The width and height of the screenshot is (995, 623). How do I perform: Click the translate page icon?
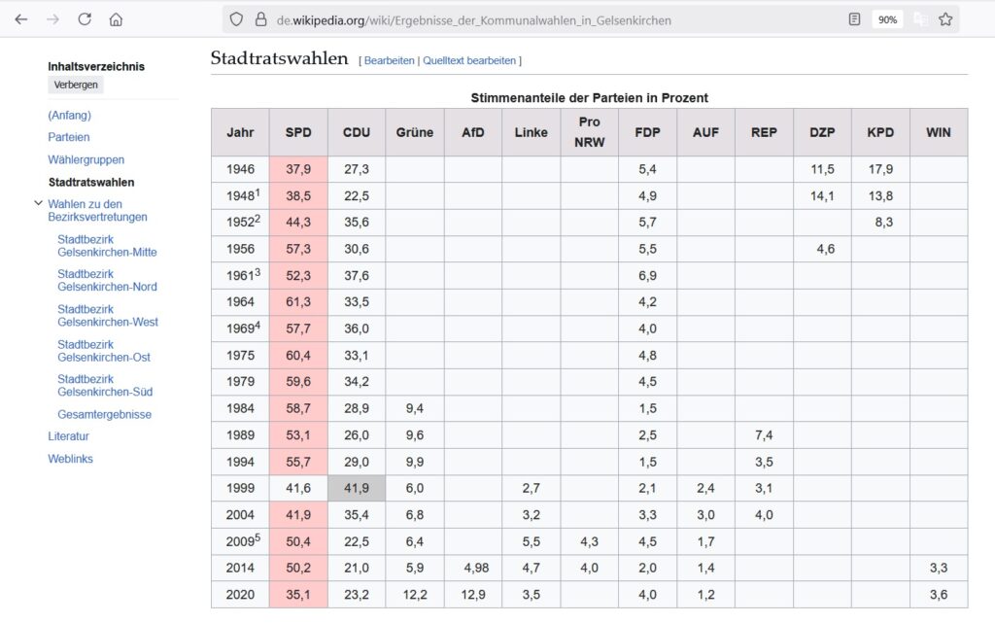pos(919,19)
